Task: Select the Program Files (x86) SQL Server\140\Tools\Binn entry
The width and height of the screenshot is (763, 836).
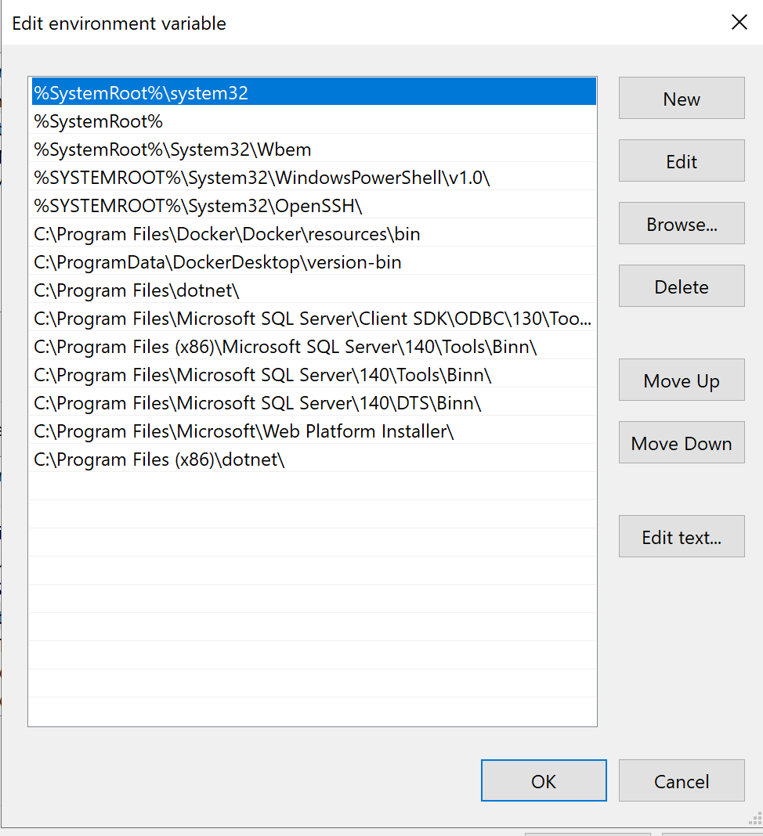Action: 313,346
